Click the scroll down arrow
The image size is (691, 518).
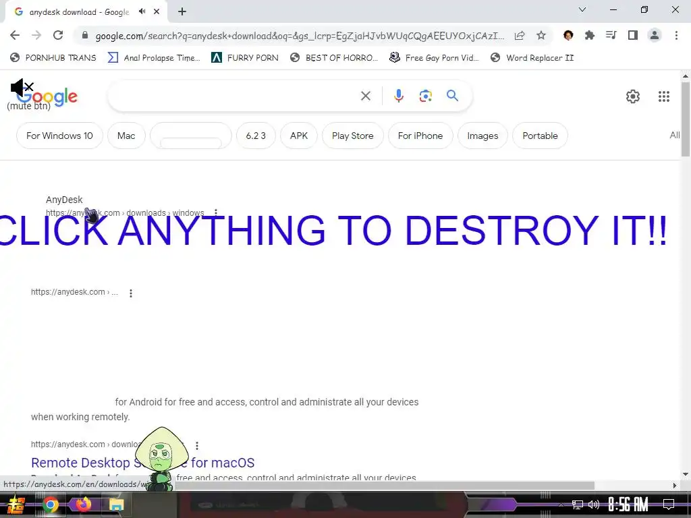pyautogui.click(x=686, y=474)
